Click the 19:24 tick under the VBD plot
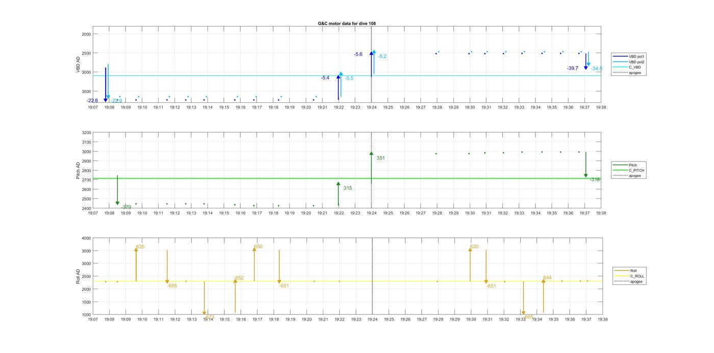Screen dimensions: 714x353 (371, 107)
